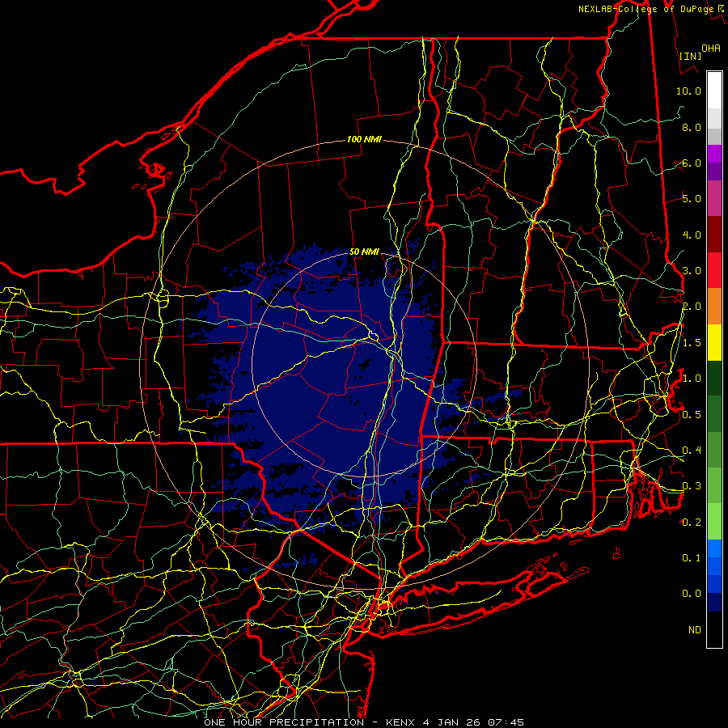
Task: Click the 0.4 legend value
Action: [x=692, y=451]
